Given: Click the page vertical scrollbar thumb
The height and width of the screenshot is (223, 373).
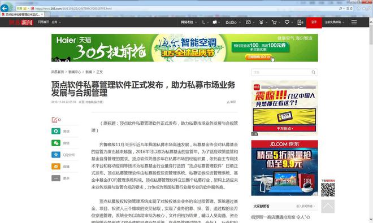Looking at the screenshot, I should pyautogui.click(x=371, y=34).
